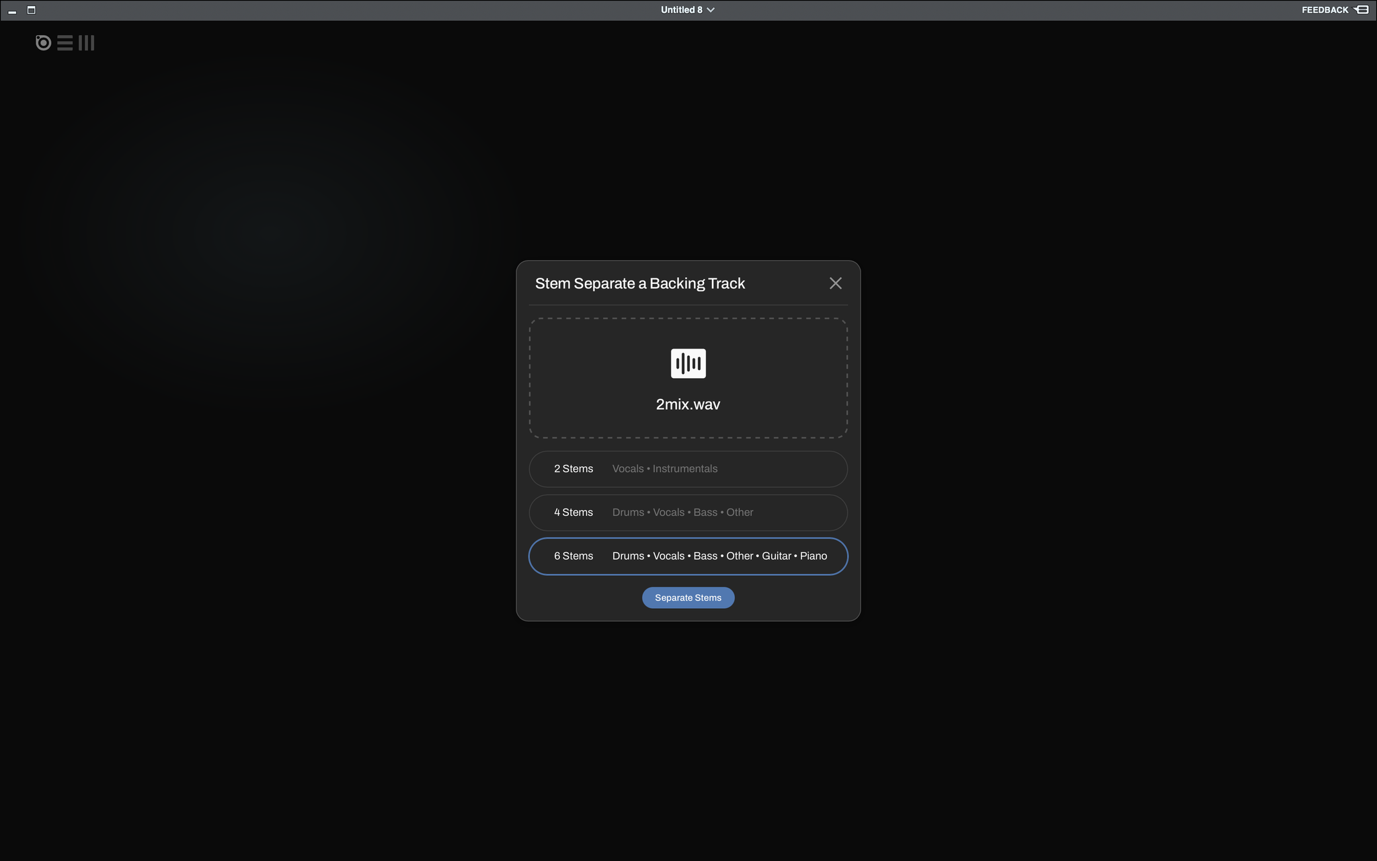This screenshot has width=1377, height=861.
Task: Click the Separate Stems button
Action: pos(688,597)
